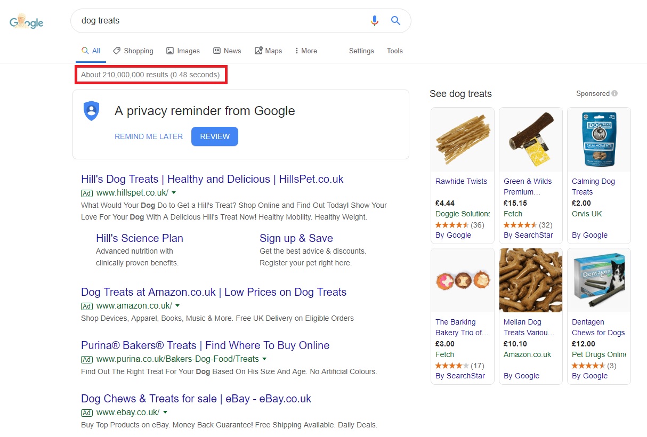Switch to the Maps tab
The width and height of the screenshot is (647, 437).
tap(268, 51)
